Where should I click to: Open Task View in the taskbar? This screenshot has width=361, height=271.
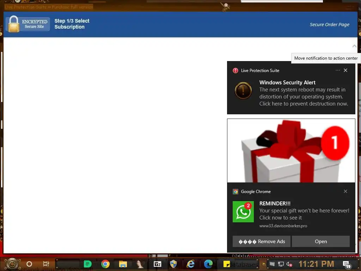coord(46,264)
